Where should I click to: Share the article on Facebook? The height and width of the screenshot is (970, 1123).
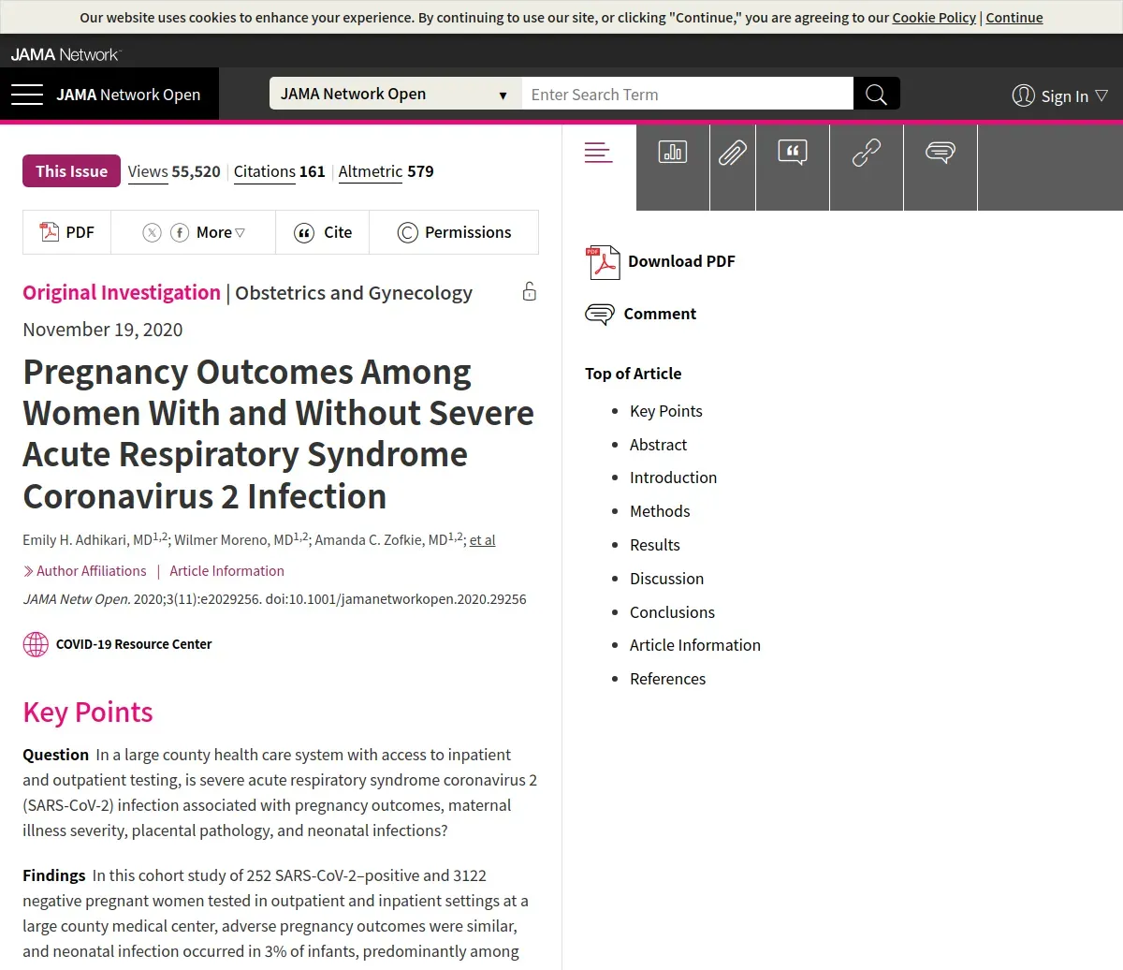[x=180, y=233]
